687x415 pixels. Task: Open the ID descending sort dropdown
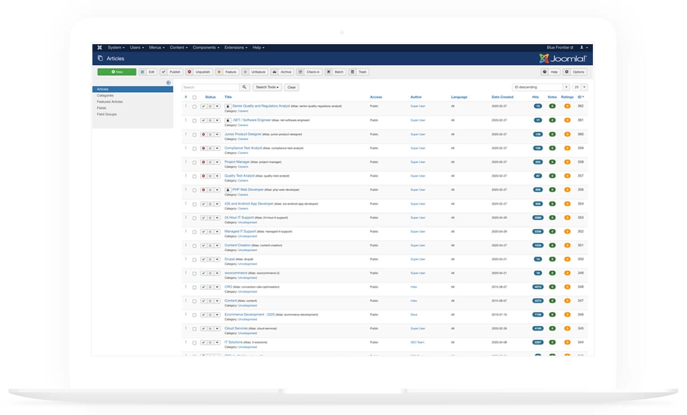(x=541, y=87)
